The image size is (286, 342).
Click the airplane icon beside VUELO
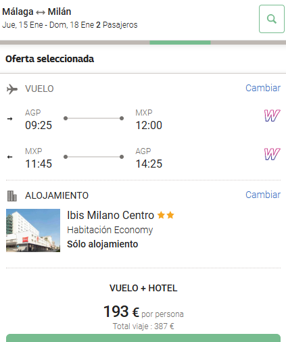pos(12,89)
